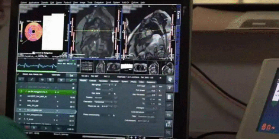This screenshot has width=279, height=139.
Task: Select the Exam vertical side tab
Action: tap(179, 15)
